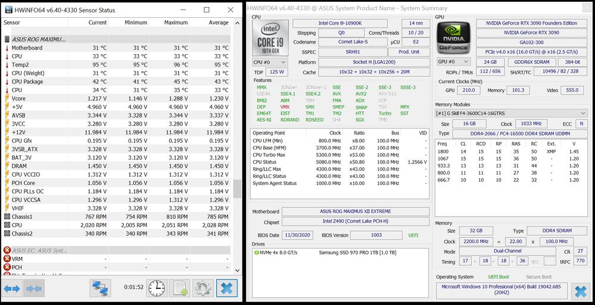The image size is (595, 305).
Task: Click the sensor list scrollbar thumb
Action: click(x=237, y=188)
